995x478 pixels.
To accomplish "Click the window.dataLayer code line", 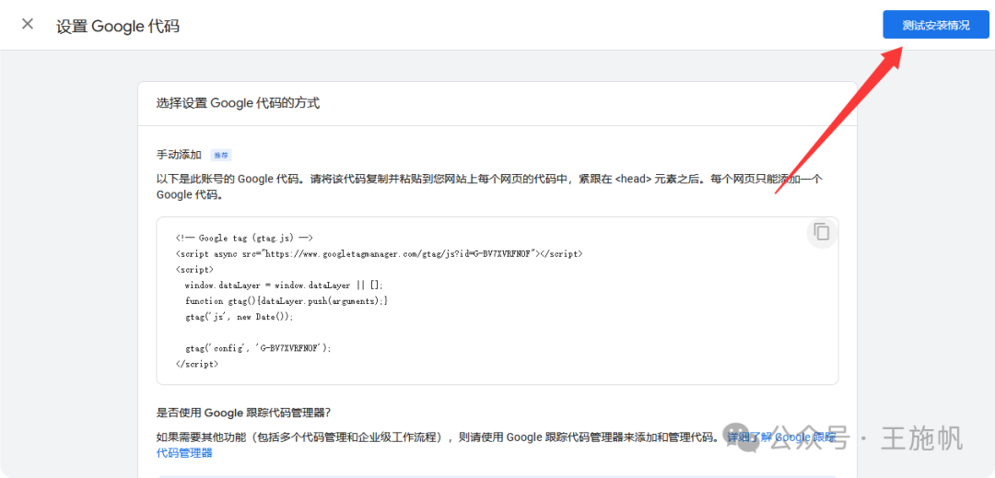I will [x=285, y=286].
